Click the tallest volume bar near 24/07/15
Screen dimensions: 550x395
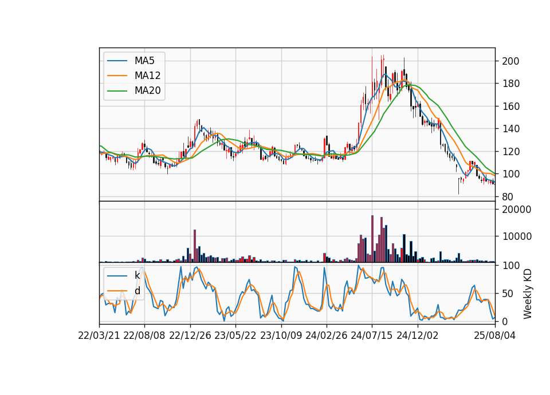pyautogui.click(x=372, y=239)
